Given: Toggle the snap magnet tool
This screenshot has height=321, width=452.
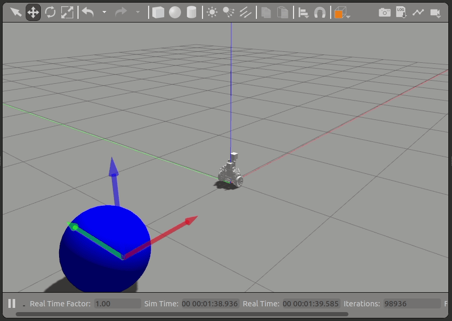Looking at the screenshot, I should (320, 13).
